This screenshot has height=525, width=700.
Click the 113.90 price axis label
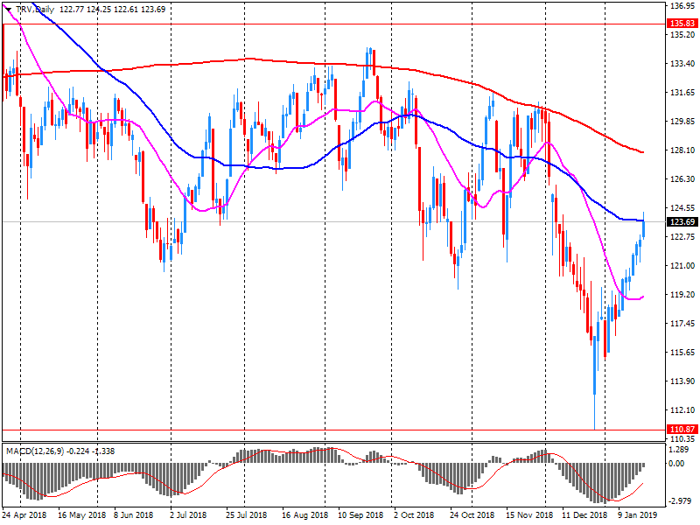(682, 381)
